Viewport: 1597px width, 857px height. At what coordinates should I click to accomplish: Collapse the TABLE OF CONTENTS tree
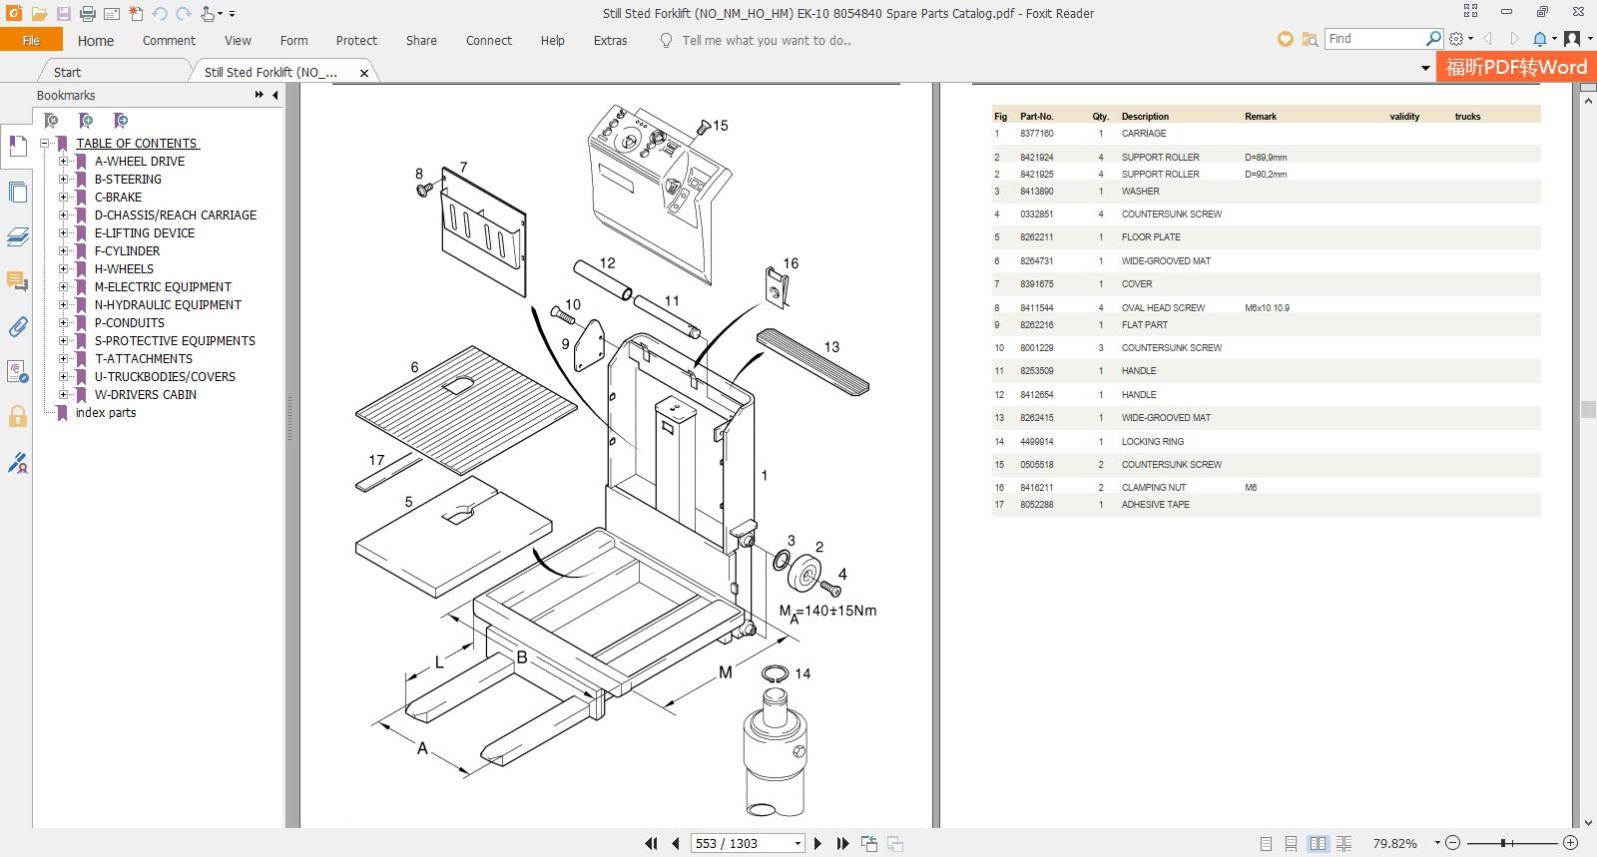45,144
